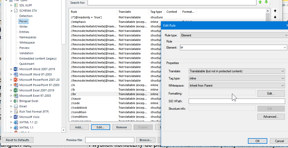Click the Microsoft Word 97-2003 icon
Image resolution: width=288 pixels, height=148 pixels.
(x=16, y=74)
